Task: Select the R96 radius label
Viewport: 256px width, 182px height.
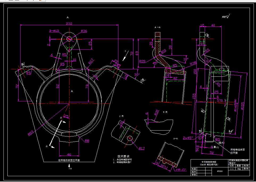Action: click(197, 148)
